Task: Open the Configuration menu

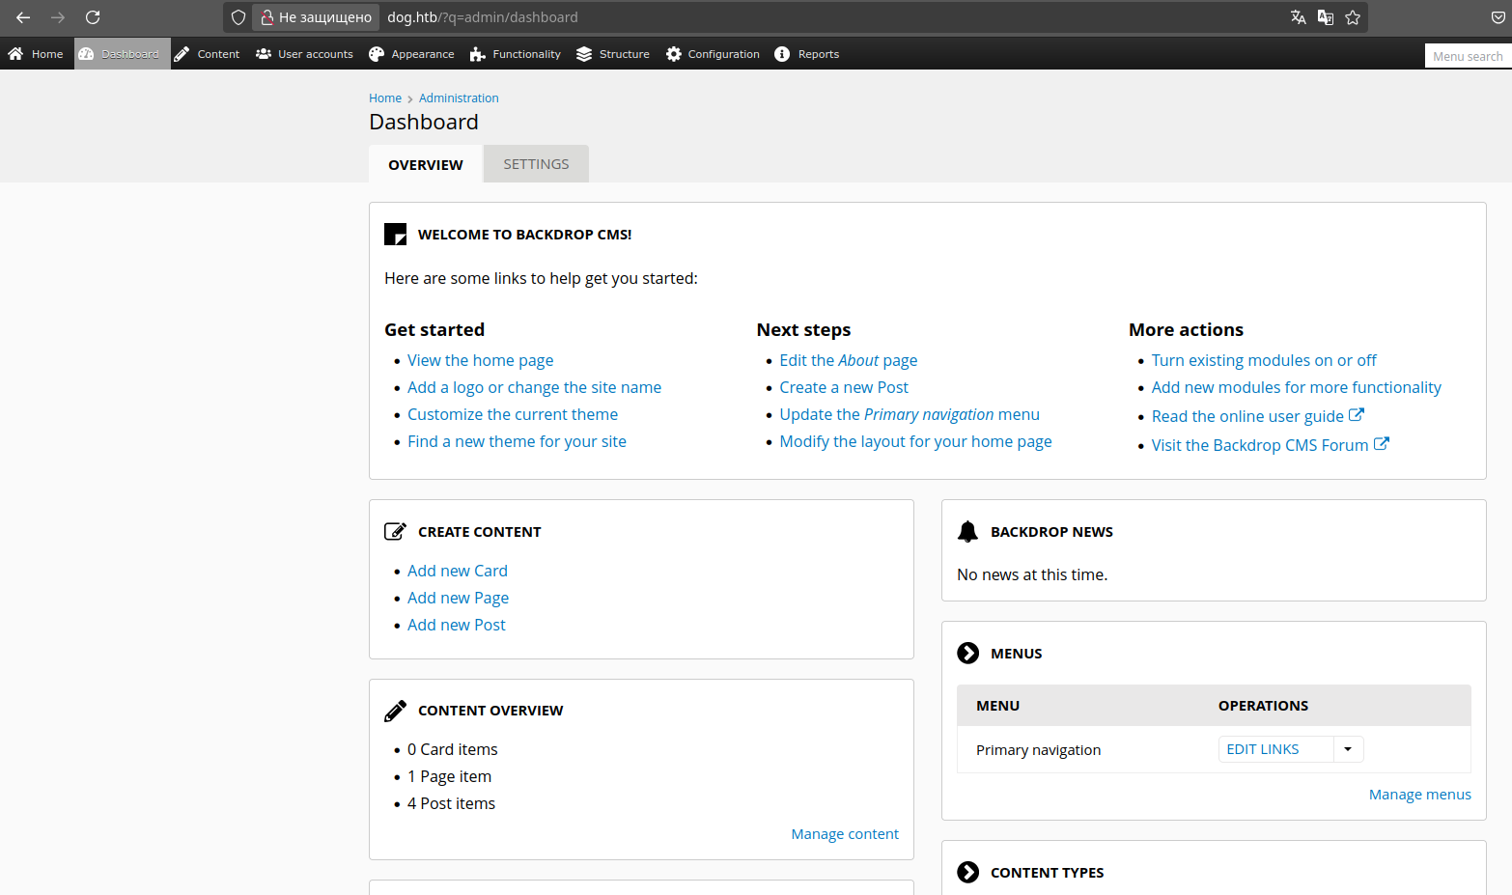Action: pyautogui.click(x=724, y=54)
